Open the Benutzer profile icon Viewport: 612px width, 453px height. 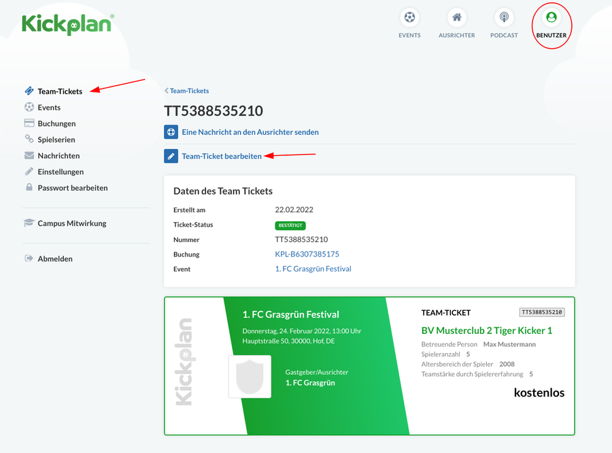coord(551,18)
